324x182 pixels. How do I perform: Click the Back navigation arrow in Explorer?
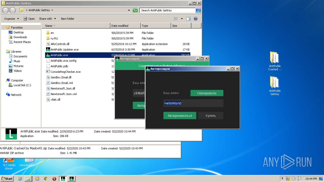click(x=6, y=10)
